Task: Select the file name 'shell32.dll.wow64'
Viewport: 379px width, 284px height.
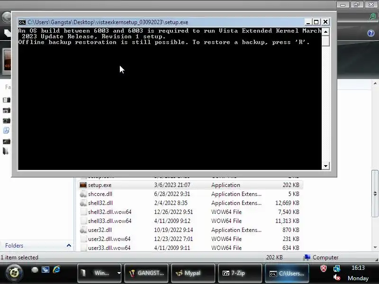Action: pyautogui.click(x=110, y=212)
